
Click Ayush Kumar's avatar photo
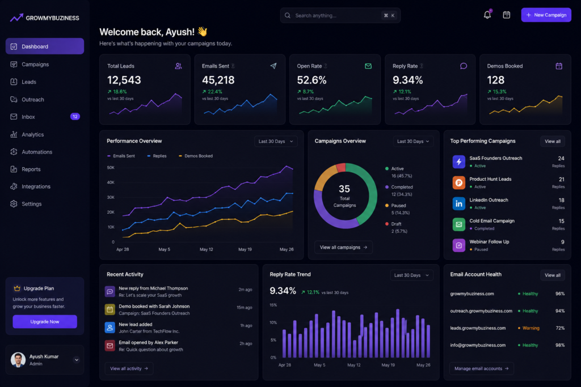[x=18, y=360]
